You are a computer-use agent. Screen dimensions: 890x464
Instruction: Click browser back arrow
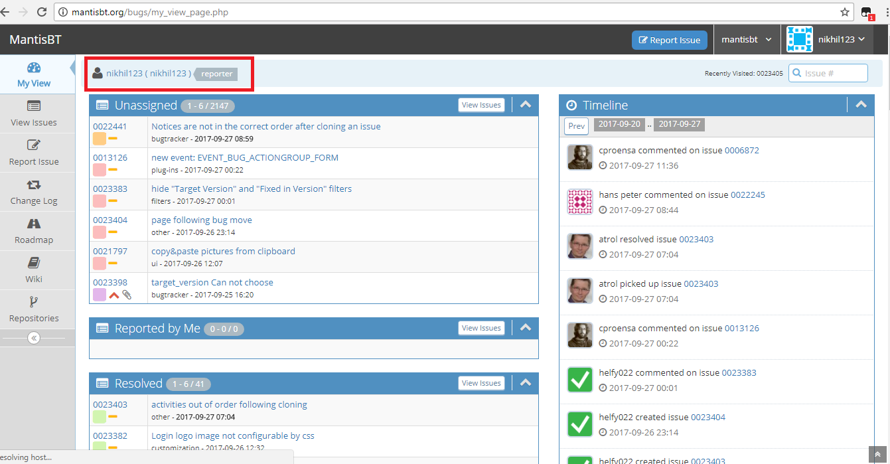7,12
